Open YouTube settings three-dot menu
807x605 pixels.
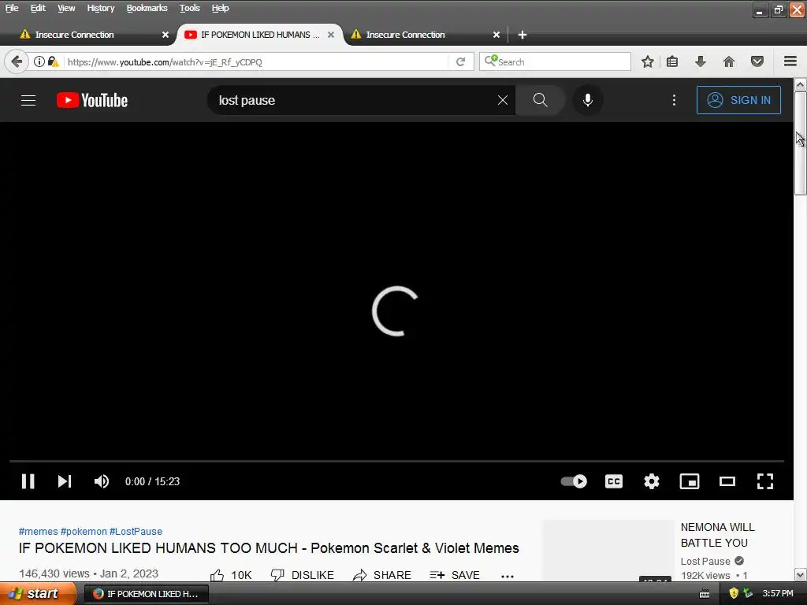[x=674, y=100]
